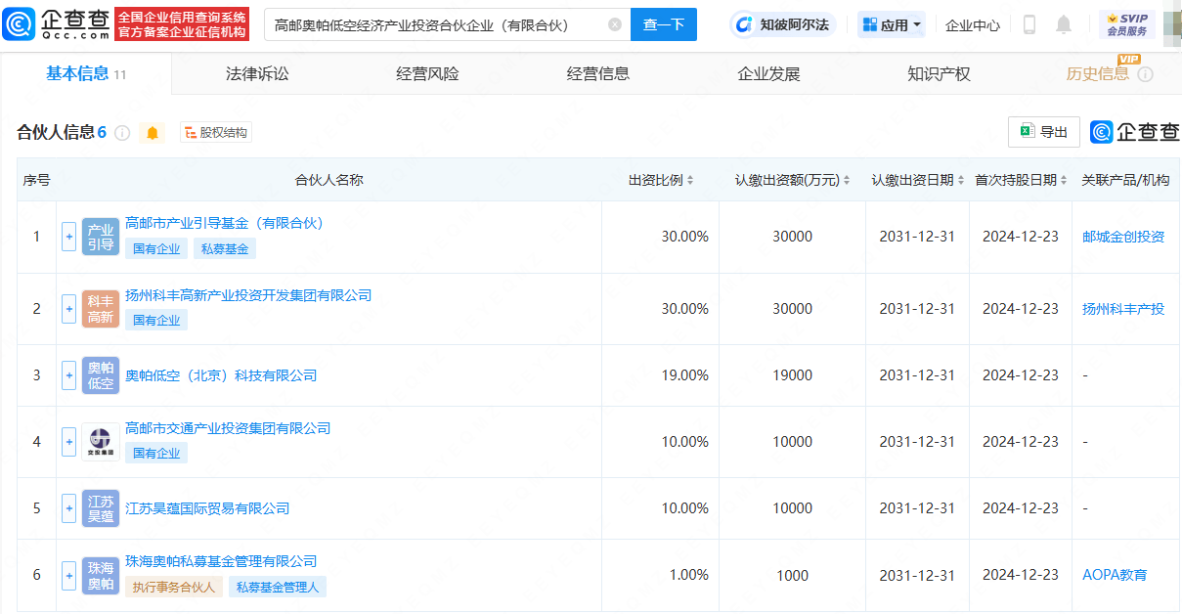
Task: Open 珠海奥帕私募基金管理有限公司 link
Action: pos(221,561)
